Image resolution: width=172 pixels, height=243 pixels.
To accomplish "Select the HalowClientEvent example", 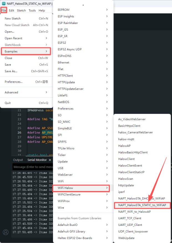I will point(142,165).
